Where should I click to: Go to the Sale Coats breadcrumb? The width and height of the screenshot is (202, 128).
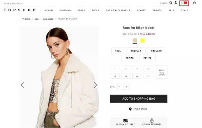coord(48,19)
